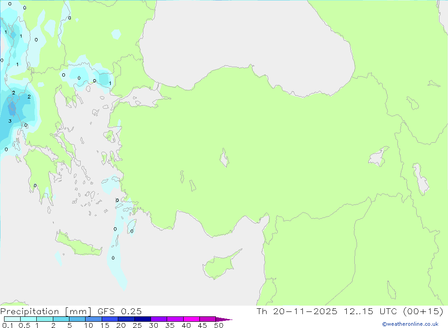Click the "40" legend scale label
Image resolution: width=448 pixels, height=328 pixels.
186,325
